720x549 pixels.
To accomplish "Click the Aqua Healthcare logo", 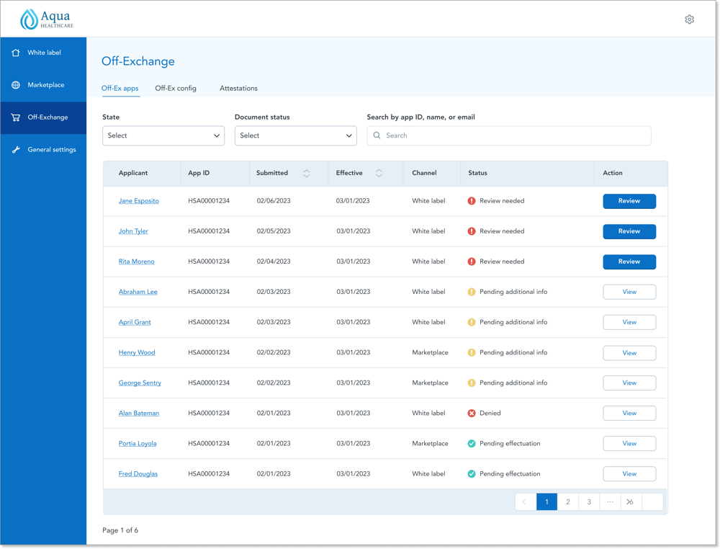I will click(x=47, y=19).
